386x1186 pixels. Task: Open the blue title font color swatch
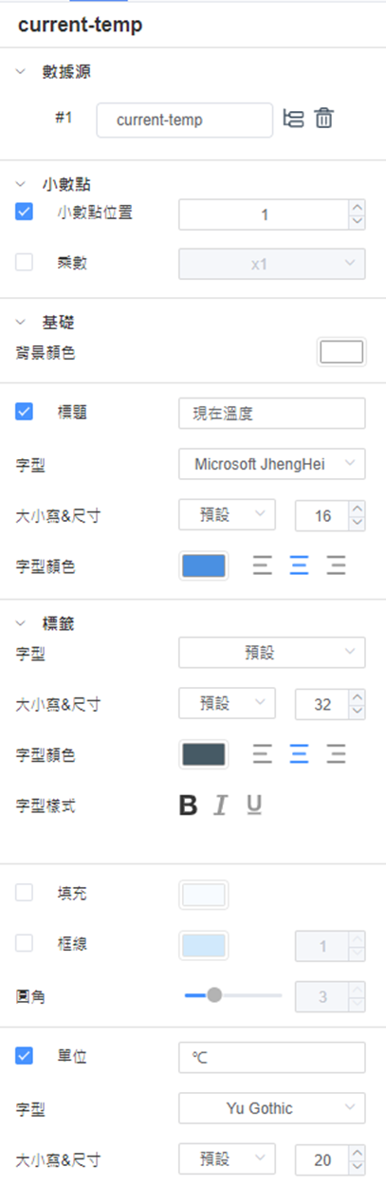point(203,566)
